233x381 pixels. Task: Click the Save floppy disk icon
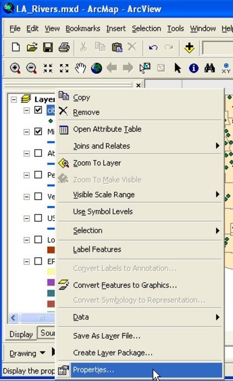(48, 47)
